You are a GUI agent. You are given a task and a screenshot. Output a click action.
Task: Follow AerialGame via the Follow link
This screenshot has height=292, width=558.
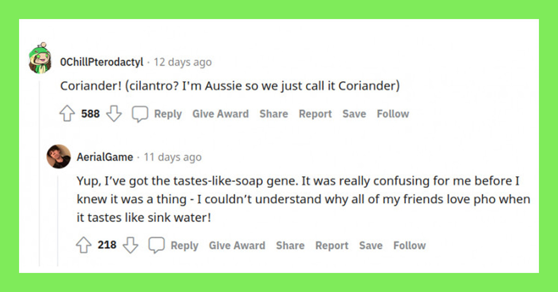point(409,246)
